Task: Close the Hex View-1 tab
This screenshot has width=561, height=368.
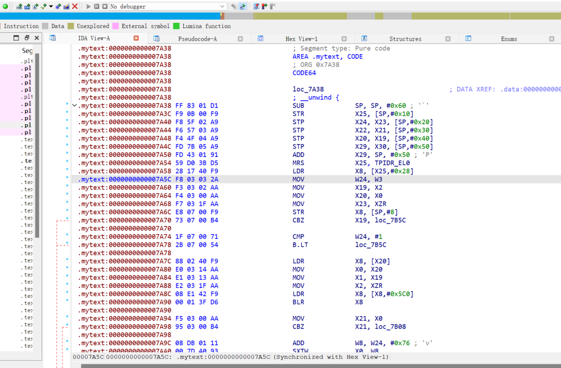Action: pos(344,38)
